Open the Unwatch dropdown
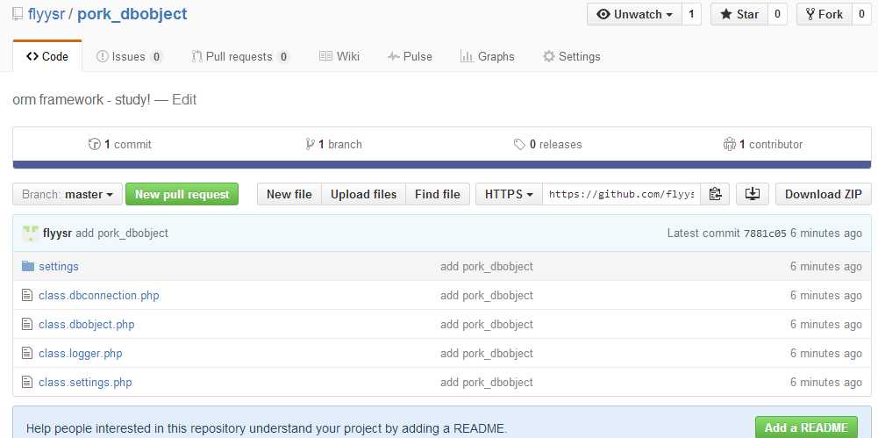 pyautogui.click(x=634, y=15)
